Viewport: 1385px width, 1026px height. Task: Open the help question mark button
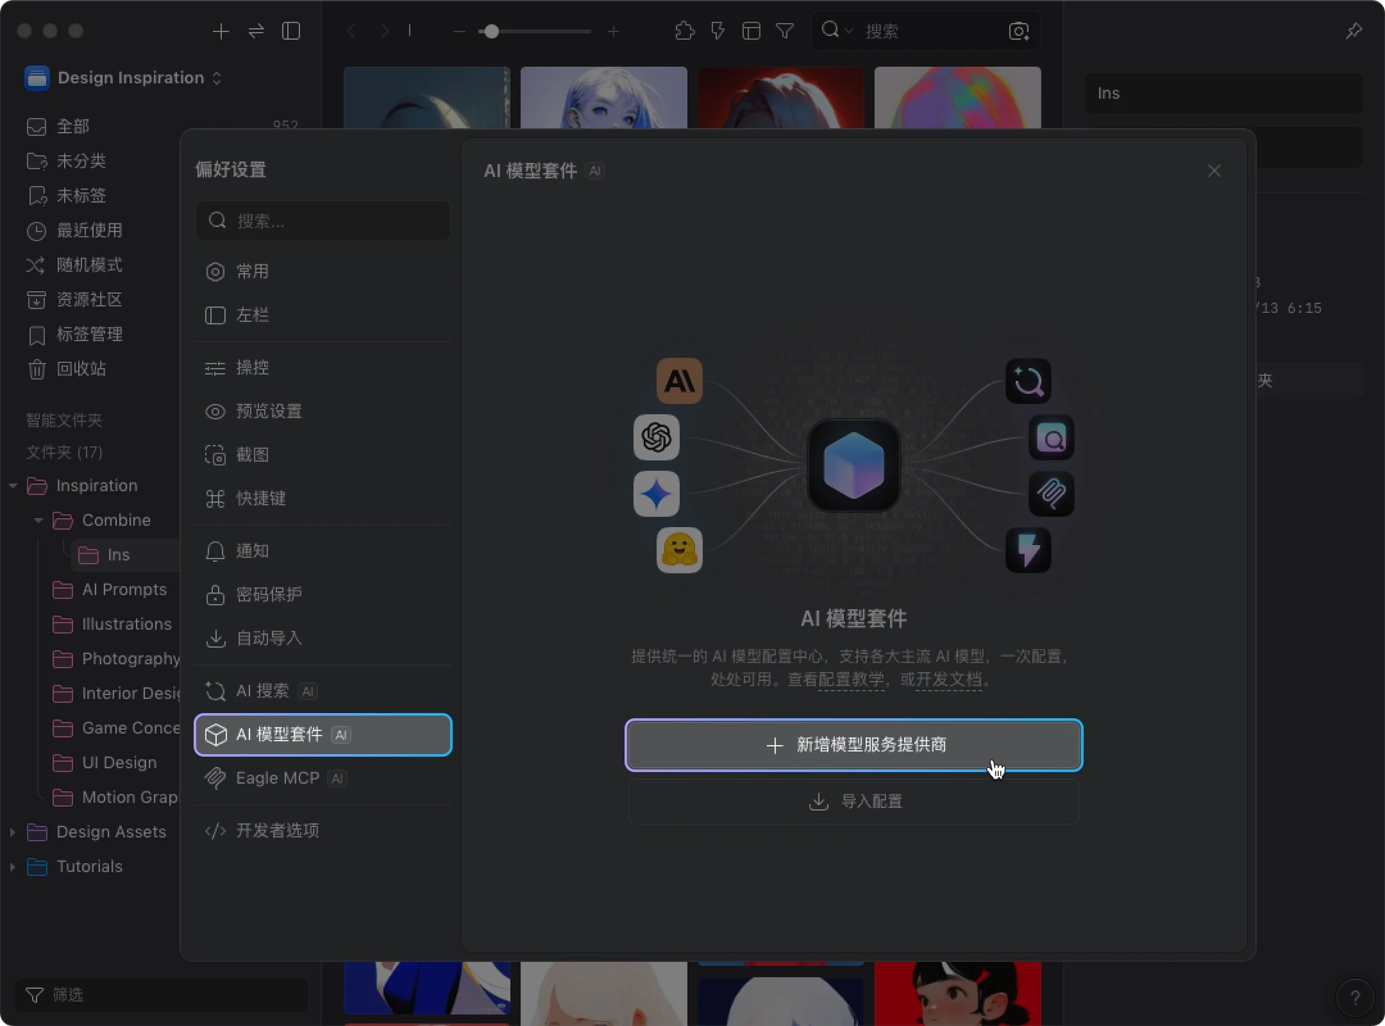coord(1355,997)
